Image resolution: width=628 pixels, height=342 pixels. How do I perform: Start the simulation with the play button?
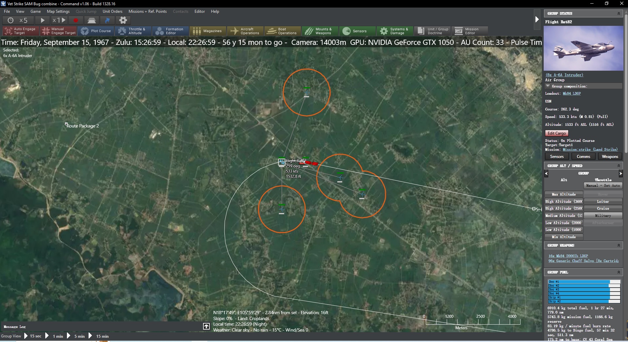click(x=43, y=20)
